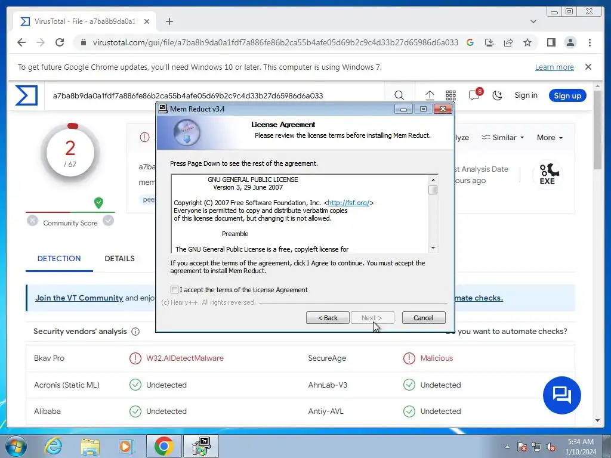Image resolution: width=611 pixels, height=458 pixels.
Task: Click the Google icon in address bar
Action: 470,42
